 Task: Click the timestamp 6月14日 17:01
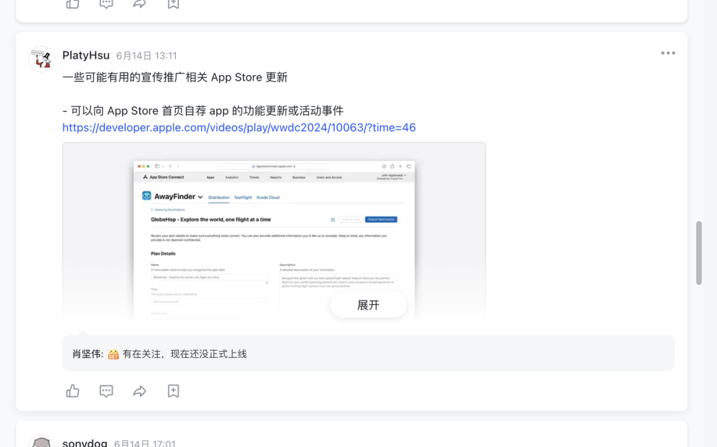pyautogui.click(x=145, y=443)
